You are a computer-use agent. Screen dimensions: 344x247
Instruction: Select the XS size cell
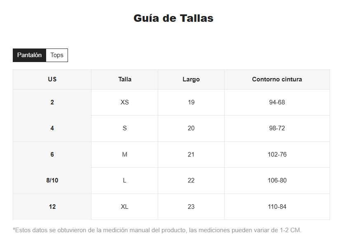[x=125, y=102]
